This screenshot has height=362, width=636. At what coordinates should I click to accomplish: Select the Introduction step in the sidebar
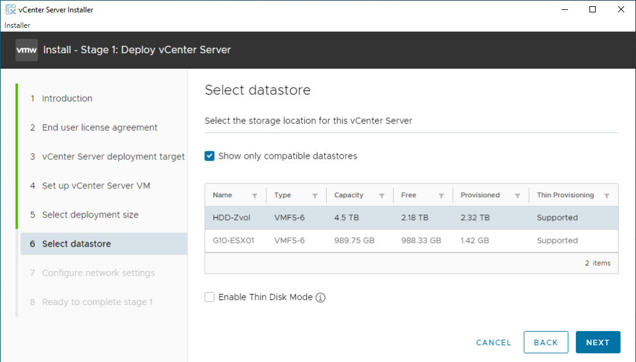(x=66, y=98)
